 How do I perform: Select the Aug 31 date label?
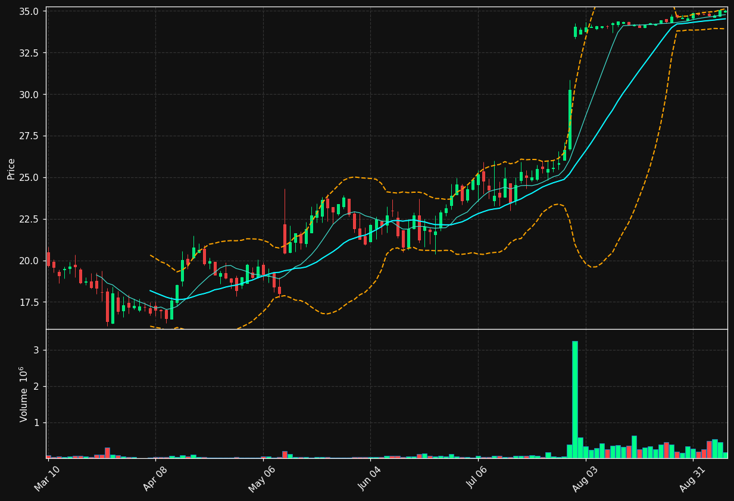click(x=692, y=478)
